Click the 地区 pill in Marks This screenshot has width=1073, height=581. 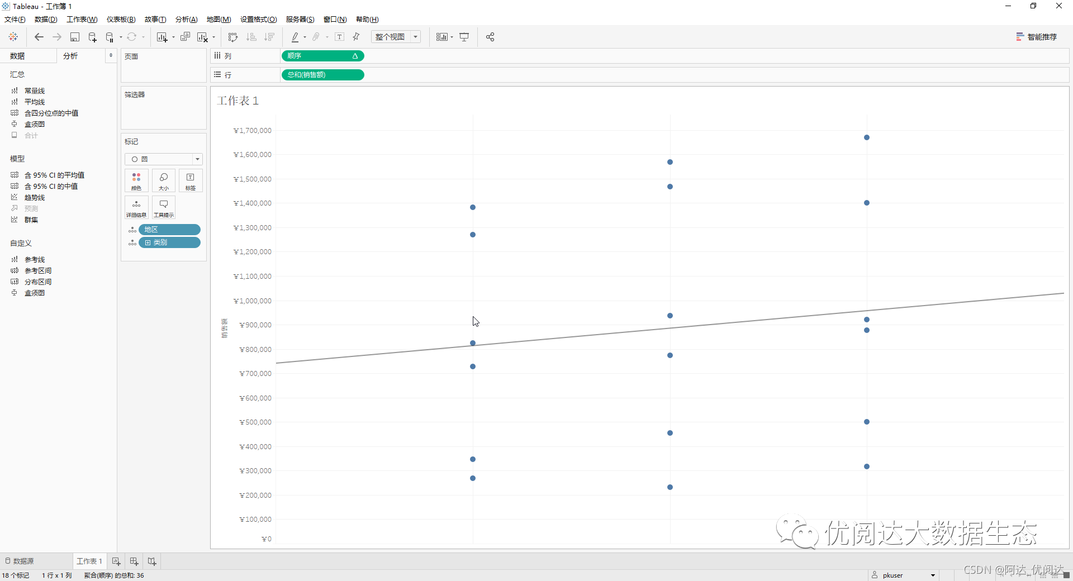(x=169, y=230)
